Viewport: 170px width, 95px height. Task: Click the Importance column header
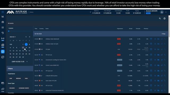(120, 28)
